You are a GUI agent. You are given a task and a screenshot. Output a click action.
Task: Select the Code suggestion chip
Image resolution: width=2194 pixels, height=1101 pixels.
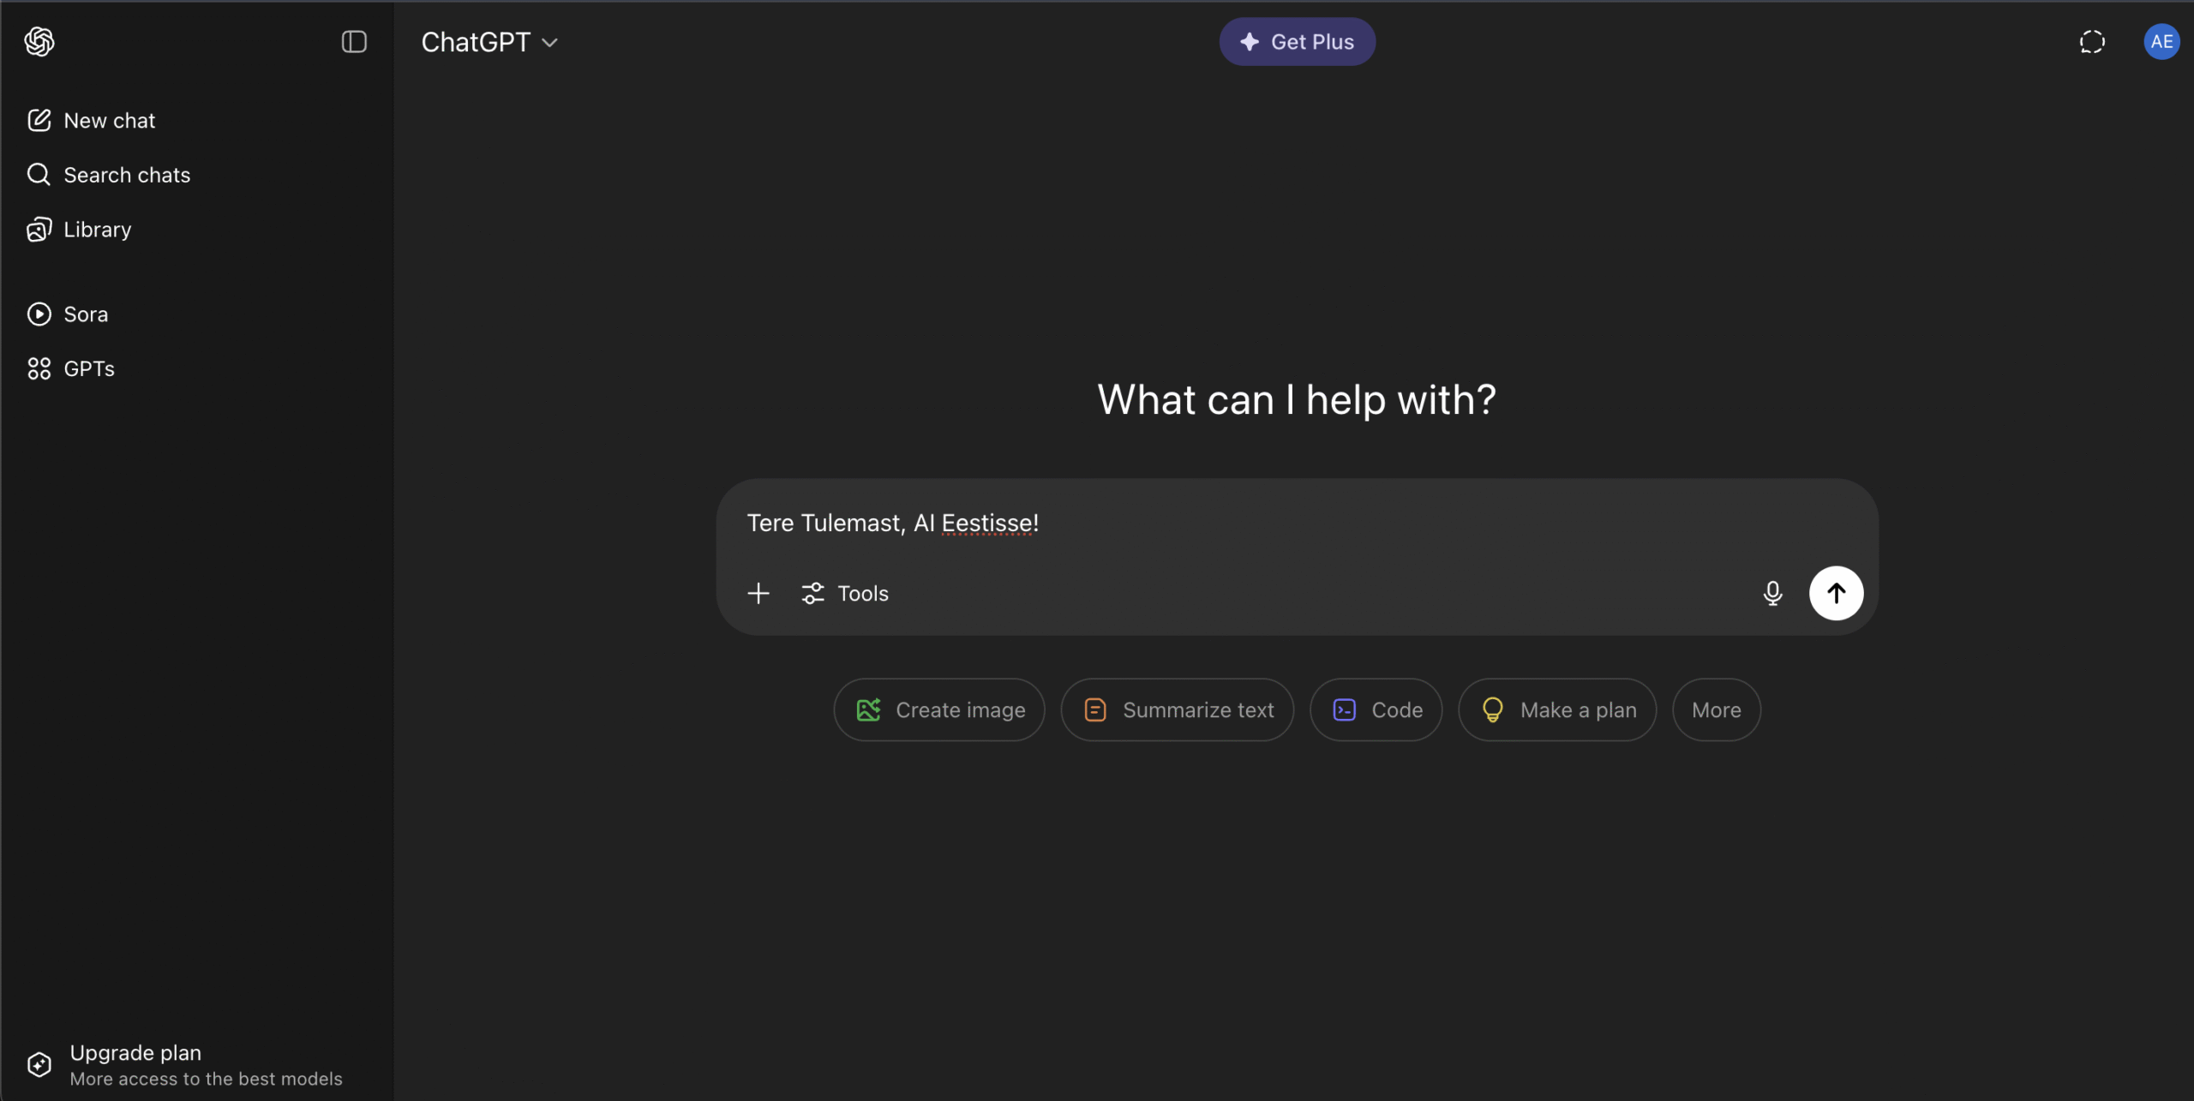point(1376,710)
